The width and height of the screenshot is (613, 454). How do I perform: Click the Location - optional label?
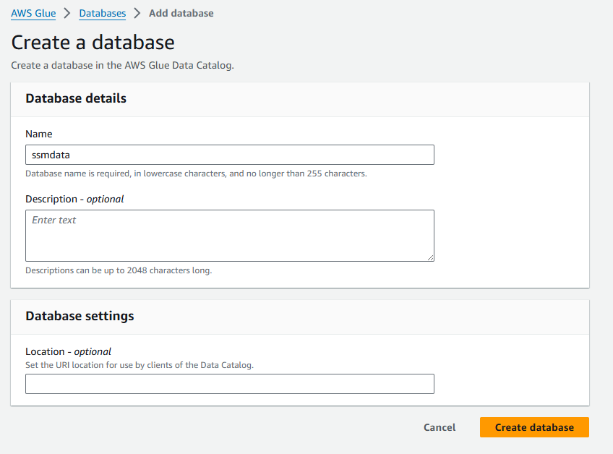pyautogui.click(x=68, y=352)
